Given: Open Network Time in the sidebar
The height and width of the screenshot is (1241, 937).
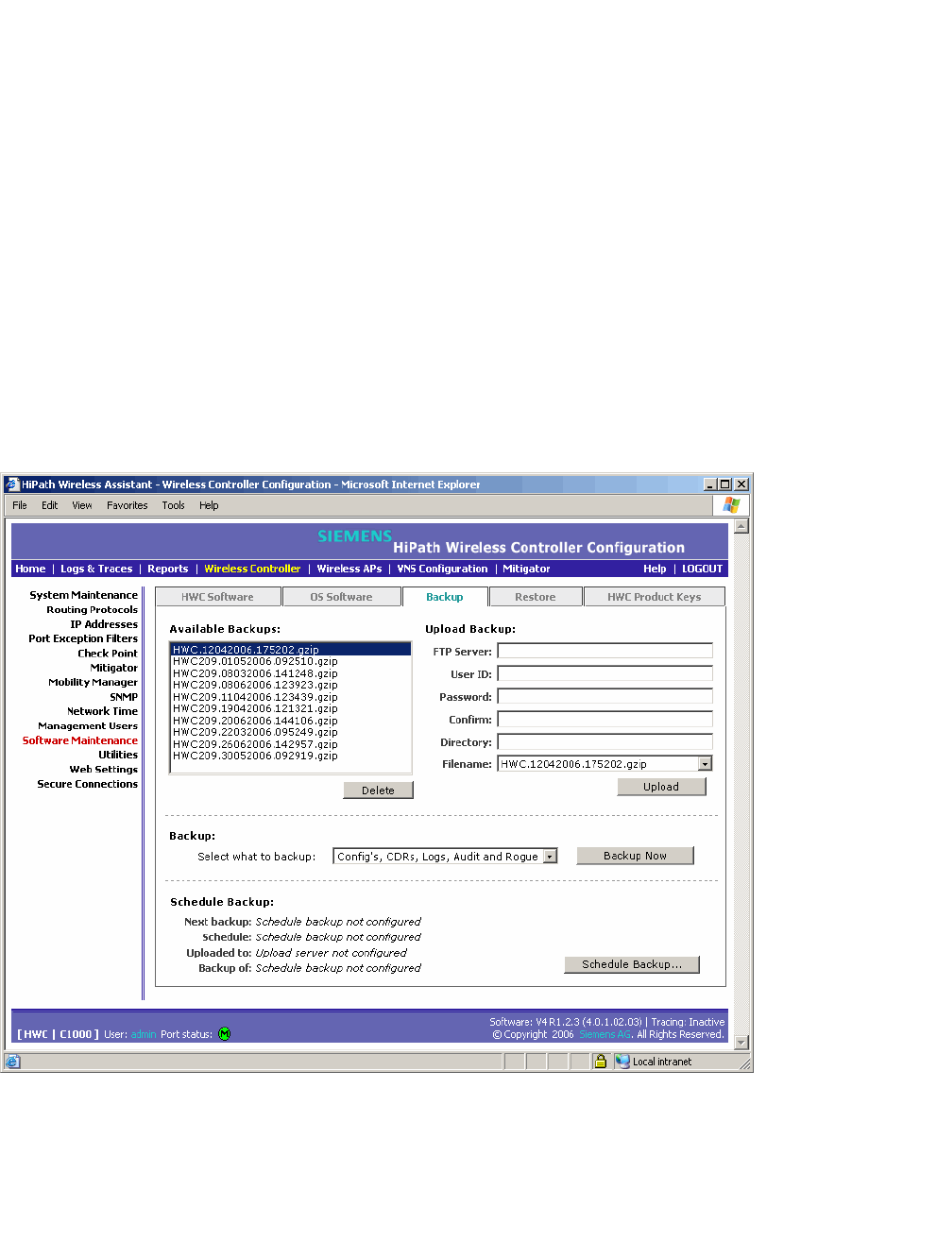Looking at the screenshot, I should pos(102,711).
